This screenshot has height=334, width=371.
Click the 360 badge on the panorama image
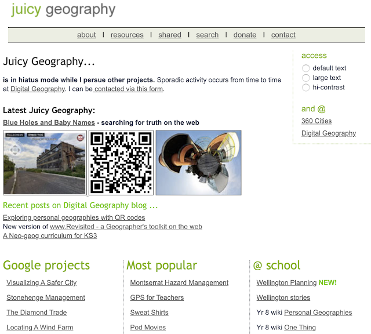(x=81, y=137)
